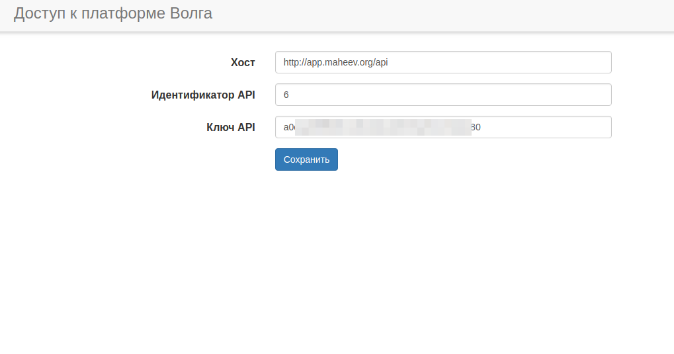Screen dimensions: 674x354
Task: Click the heading 'Доступ к платформе Волга'
Action: point(113,14)
